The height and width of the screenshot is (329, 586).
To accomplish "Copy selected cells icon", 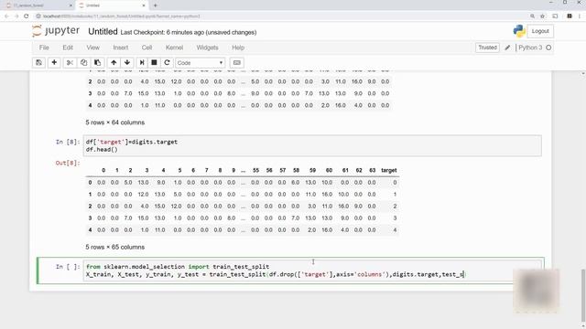I will pos(83,63).
